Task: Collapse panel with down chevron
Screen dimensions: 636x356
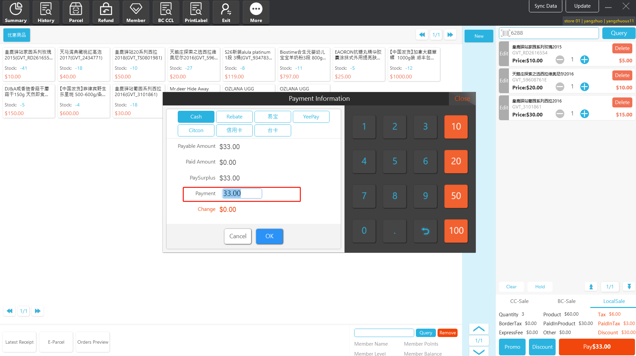Action: [x=479, y=352]
